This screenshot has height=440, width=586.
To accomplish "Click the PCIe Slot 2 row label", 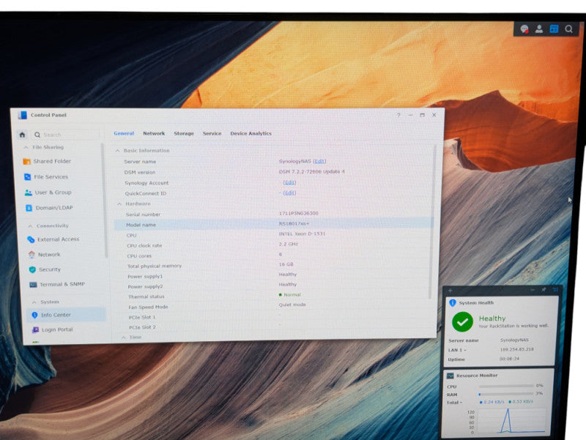I will 142,327.
